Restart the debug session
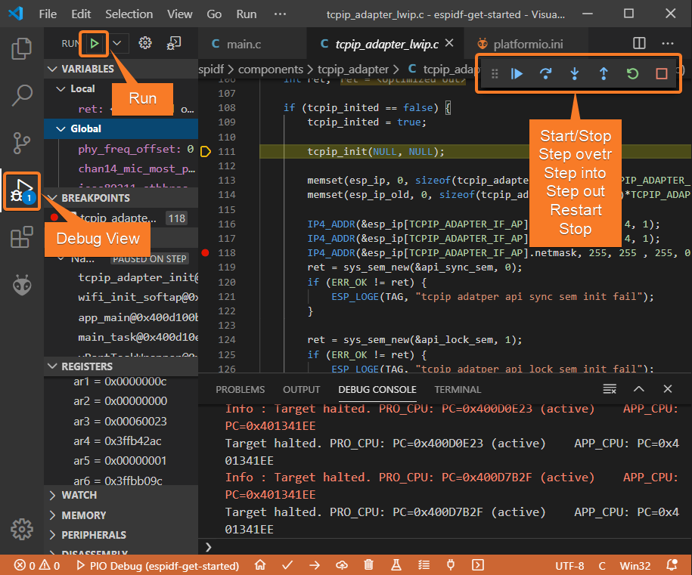Screen dimensions: 692x575 click(x=632, y=74)
